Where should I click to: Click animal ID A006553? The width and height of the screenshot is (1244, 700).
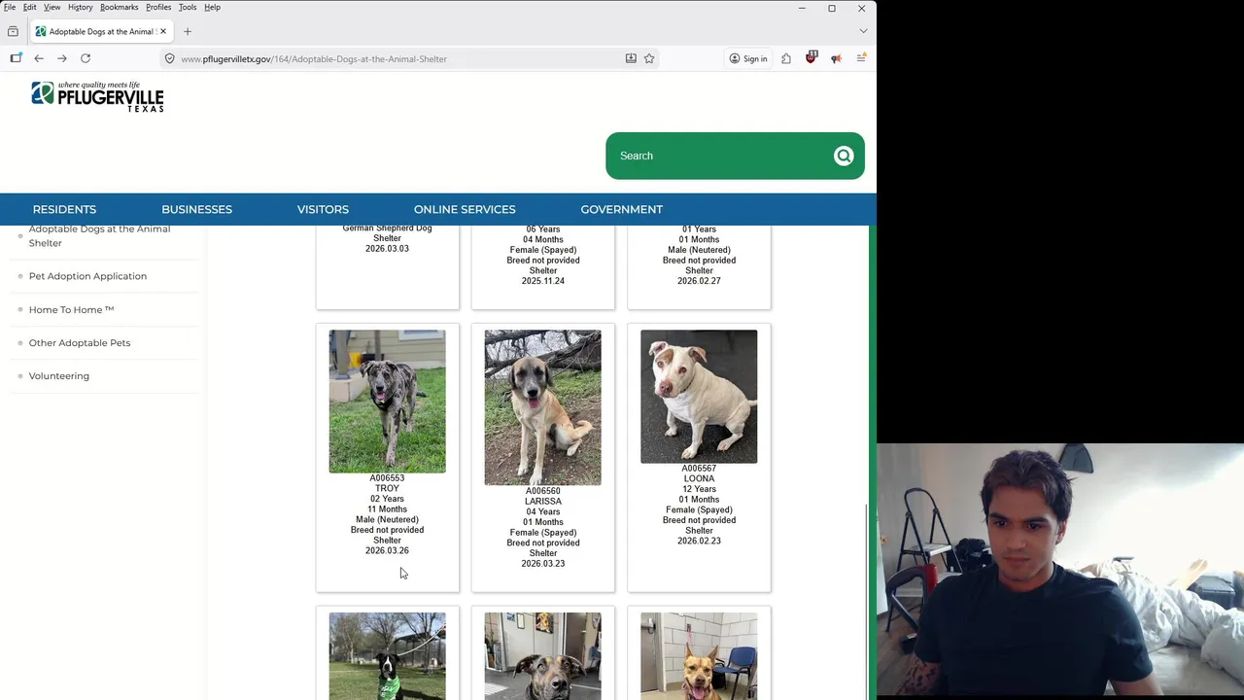point(387,478)
